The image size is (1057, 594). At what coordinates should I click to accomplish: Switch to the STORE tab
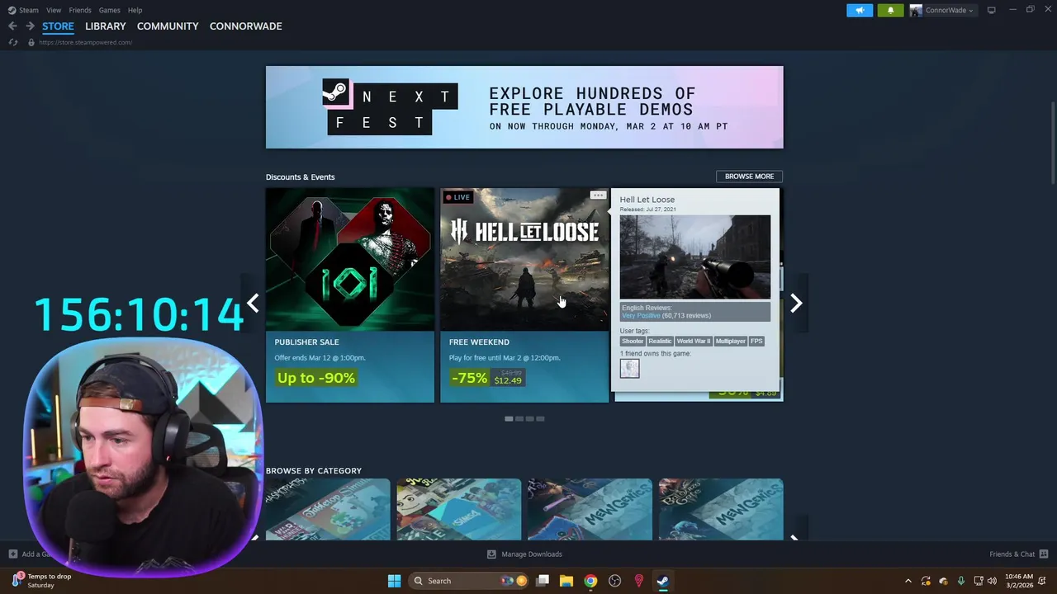[58, 26]
